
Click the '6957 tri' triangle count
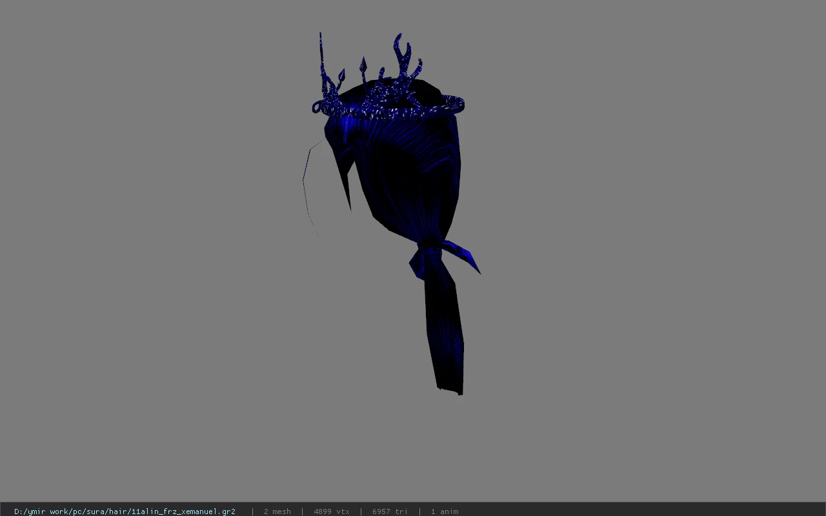pyautogui.click(x=390, y=511)
